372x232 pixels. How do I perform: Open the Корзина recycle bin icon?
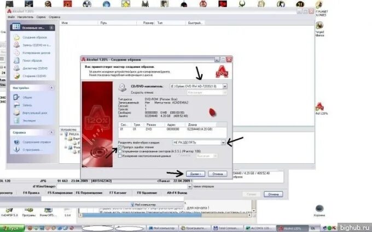[x=319, y=209]
